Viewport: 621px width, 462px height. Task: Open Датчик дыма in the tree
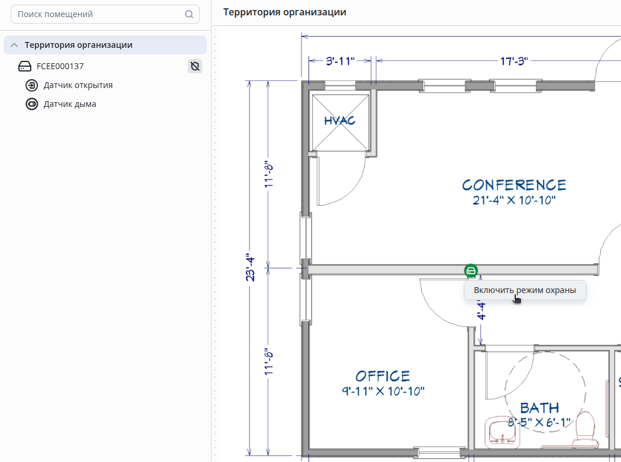70,104
